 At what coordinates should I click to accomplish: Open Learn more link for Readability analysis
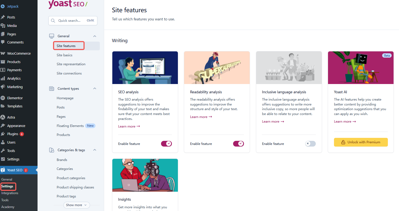201,117
